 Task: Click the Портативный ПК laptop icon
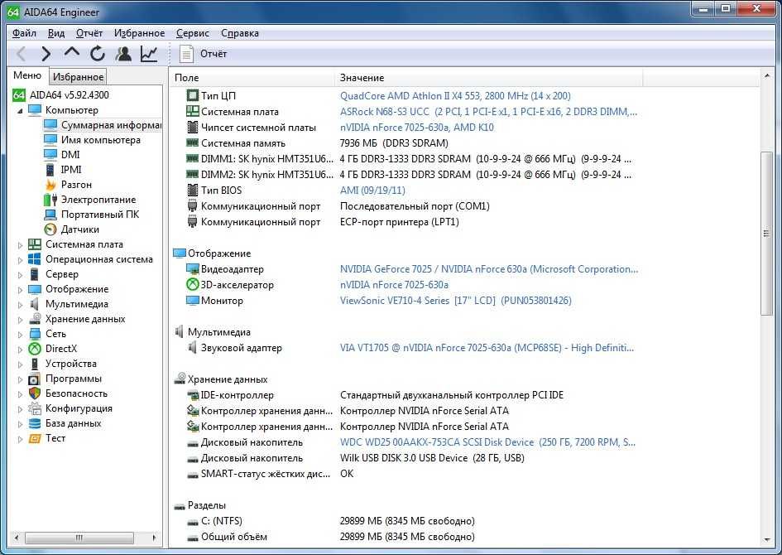50,215
